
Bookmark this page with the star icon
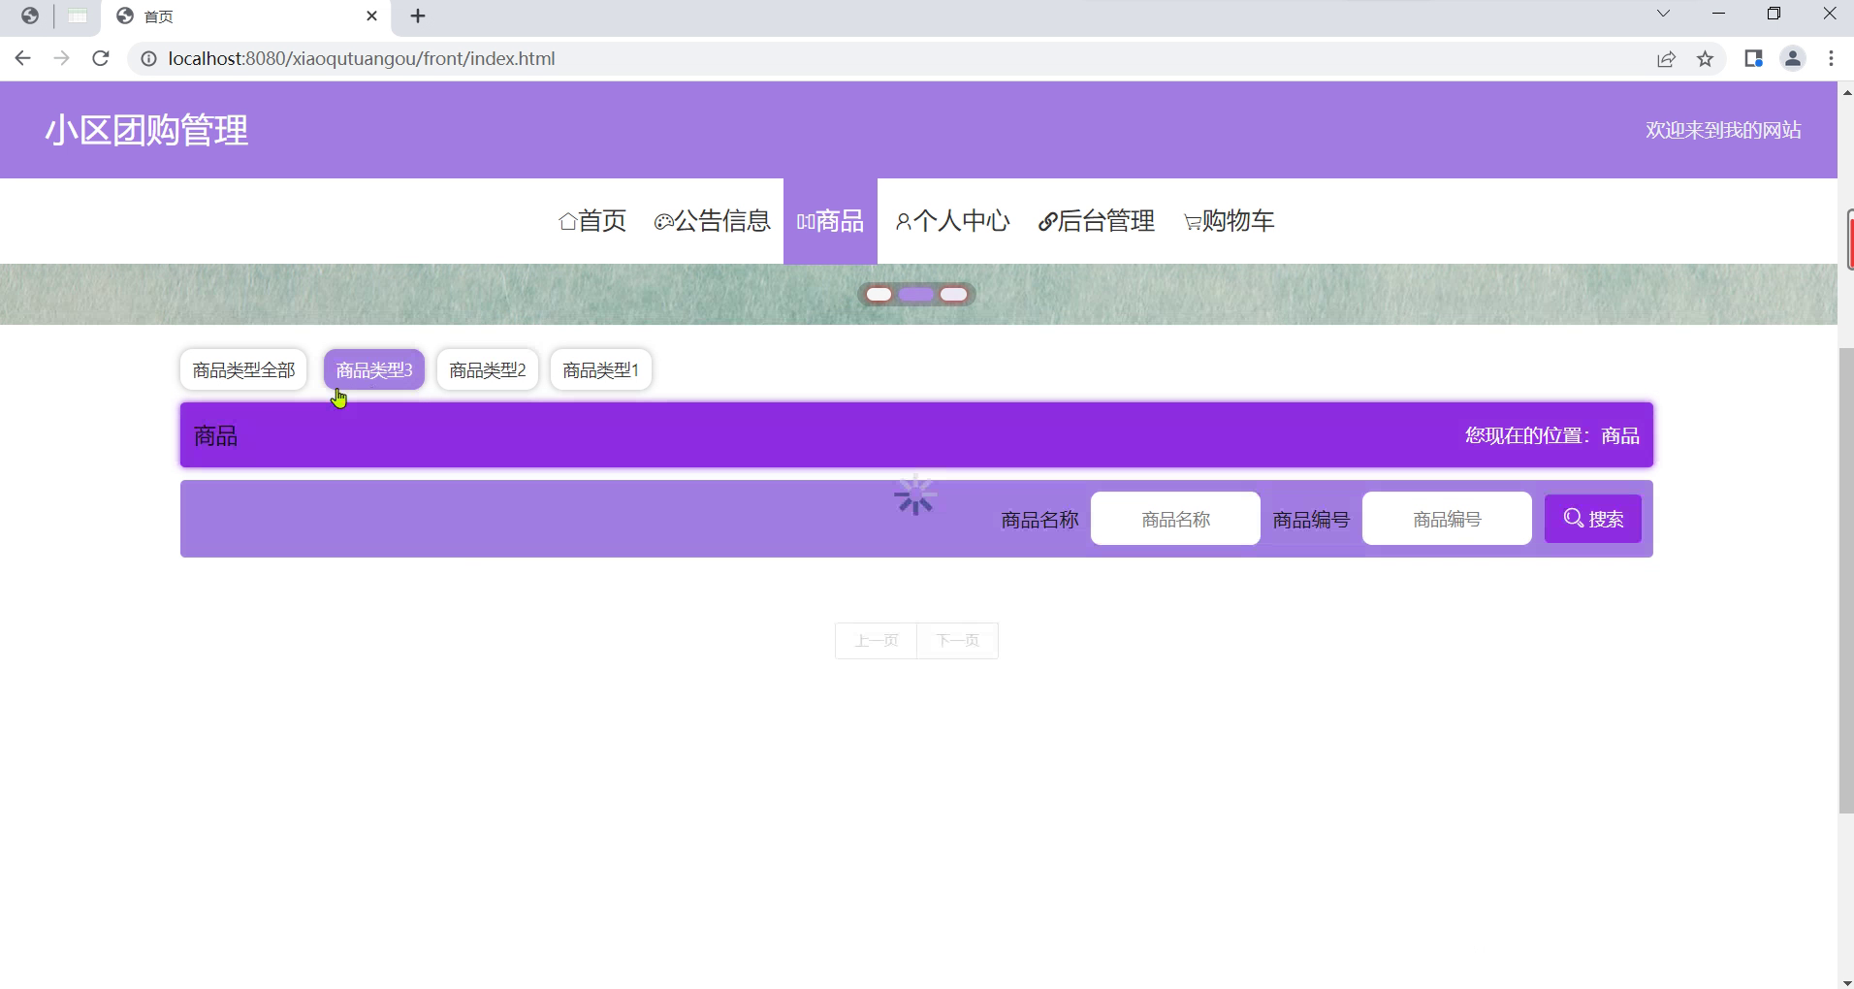(1705, 59)
